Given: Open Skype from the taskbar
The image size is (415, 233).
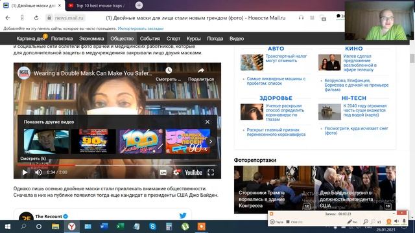Looking at the screenshot, I should click(153, 227).
